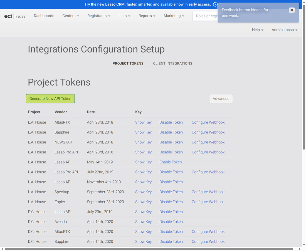306x251 pixels.
Task: Show Key for D.C. House Avesdo
Action: point(144,222)
